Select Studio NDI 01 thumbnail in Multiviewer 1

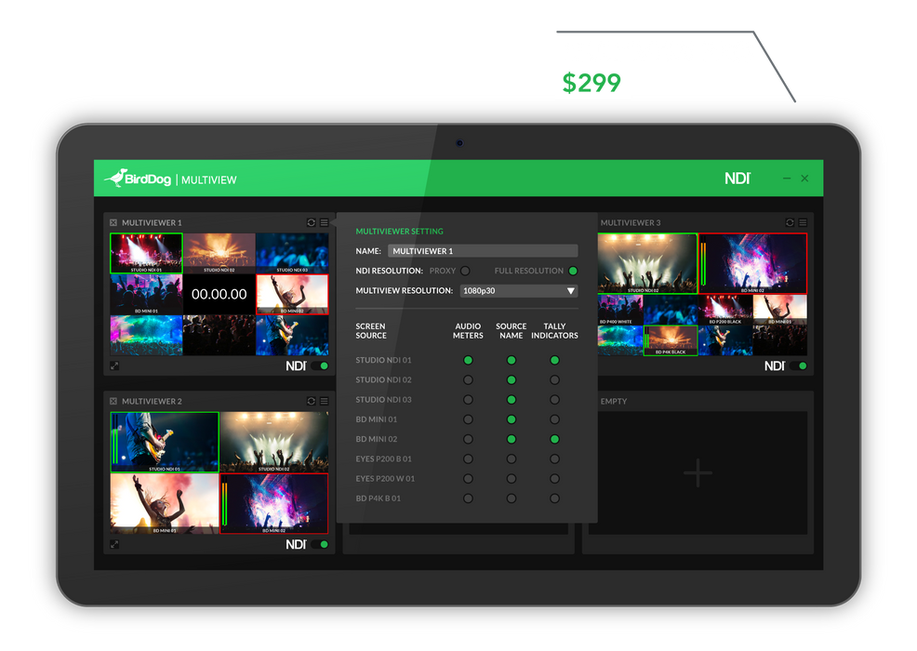[146, 253]
